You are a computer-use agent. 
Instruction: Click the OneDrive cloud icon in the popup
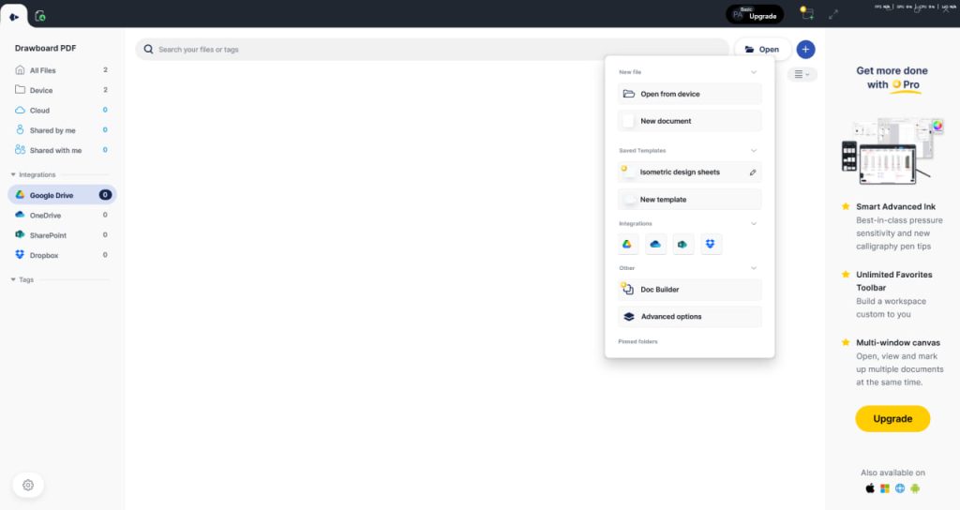pos(655,245)
